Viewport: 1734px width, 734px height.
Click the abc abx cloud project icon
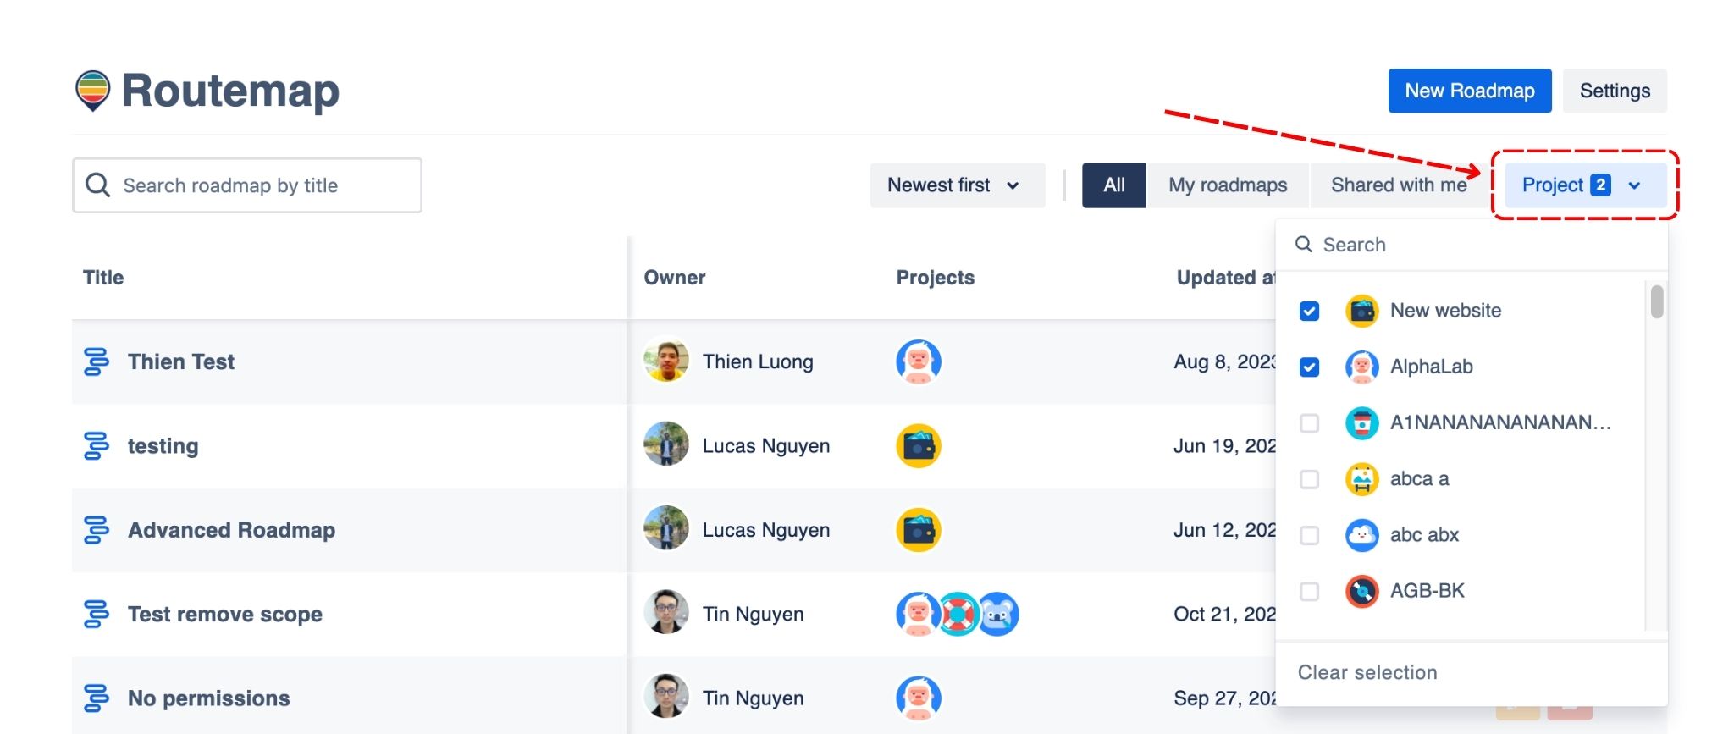(x=1361, y=535)
